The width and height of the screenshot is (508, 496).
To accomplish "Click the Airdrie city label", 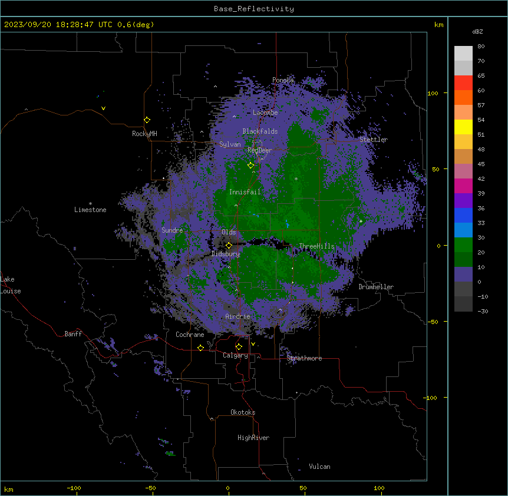I will point(237,316).
